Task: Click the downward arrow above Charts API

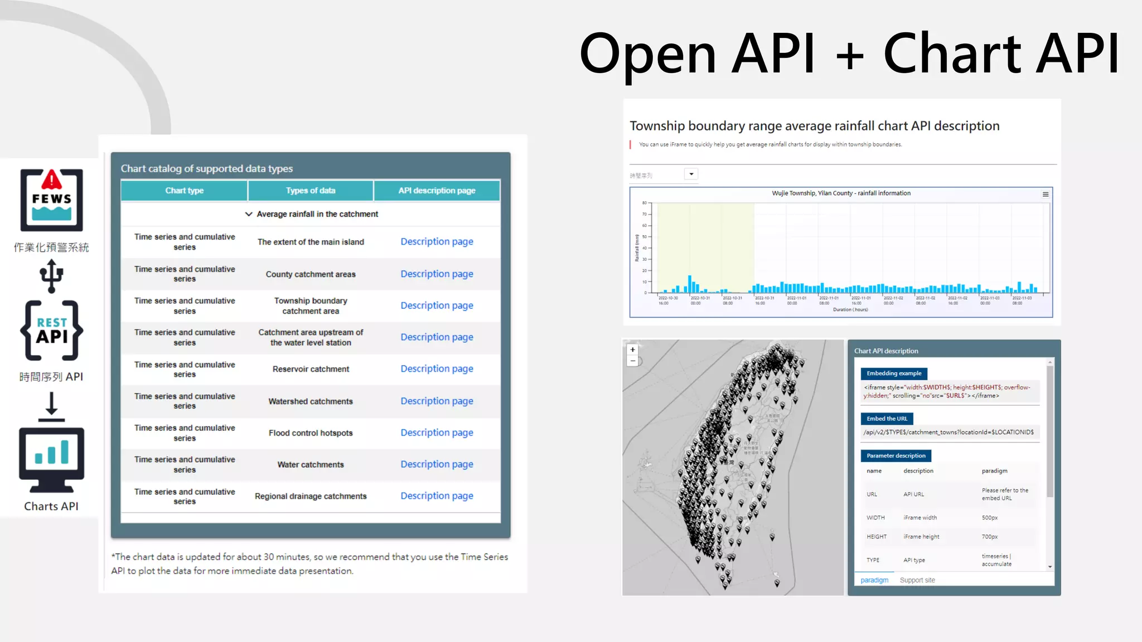Action: pyautogui.click(x=51, y=406)
